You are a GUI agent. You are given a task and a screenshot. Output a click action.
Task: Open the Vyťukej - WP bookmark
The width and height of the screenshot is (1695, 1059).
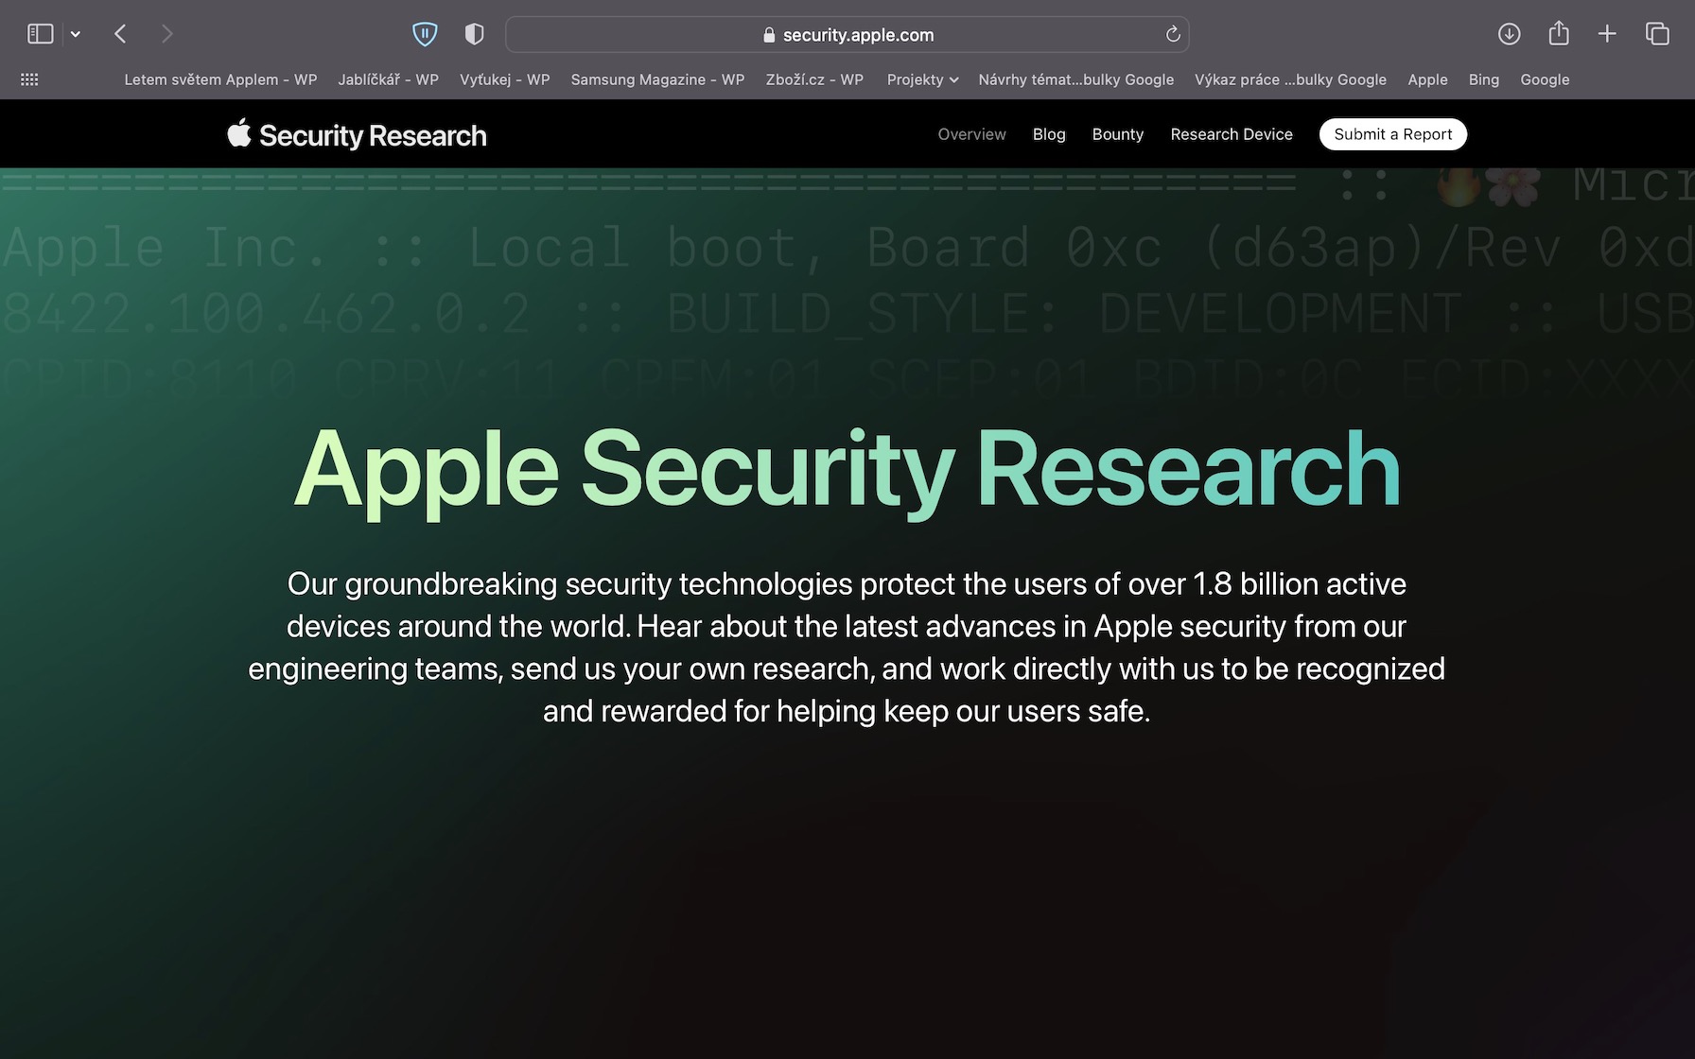[x=504, y=79]
